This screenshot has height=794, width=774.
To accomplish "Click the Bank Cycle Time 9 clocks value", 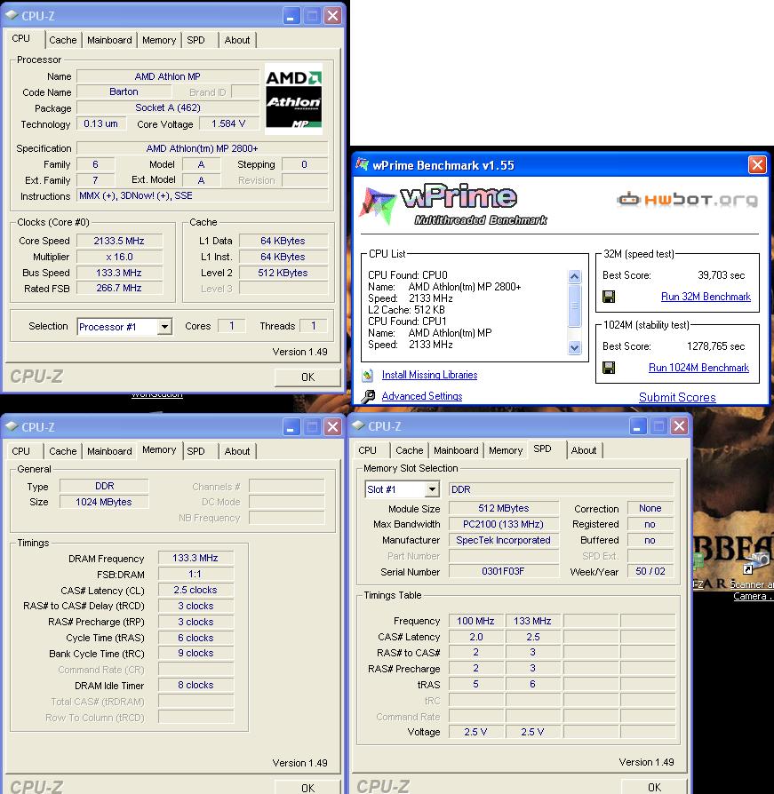I will click(195, 653).
